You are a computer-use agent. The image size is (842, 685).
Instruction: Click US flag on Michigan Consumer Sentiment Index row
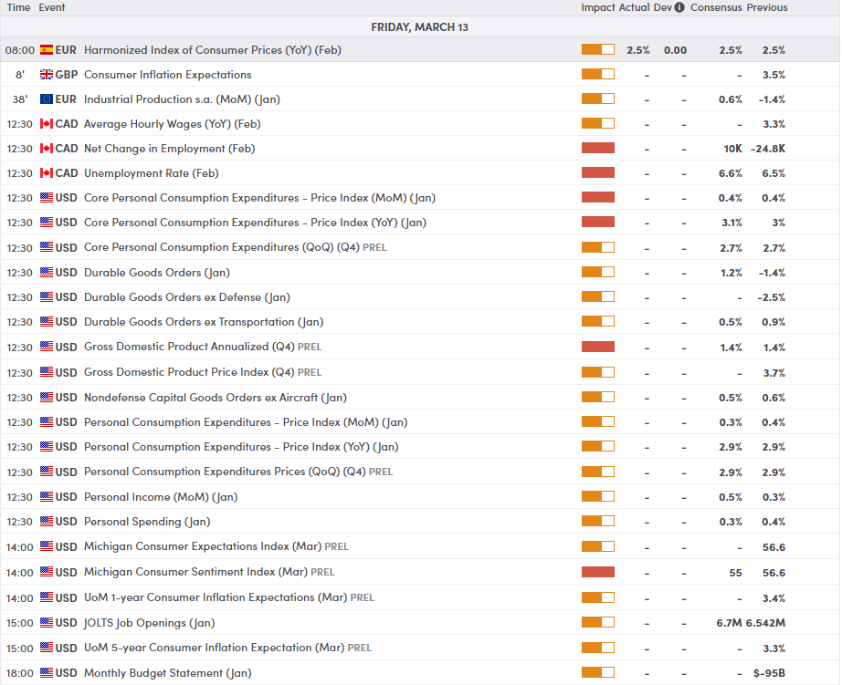click(x=47, y=572)
